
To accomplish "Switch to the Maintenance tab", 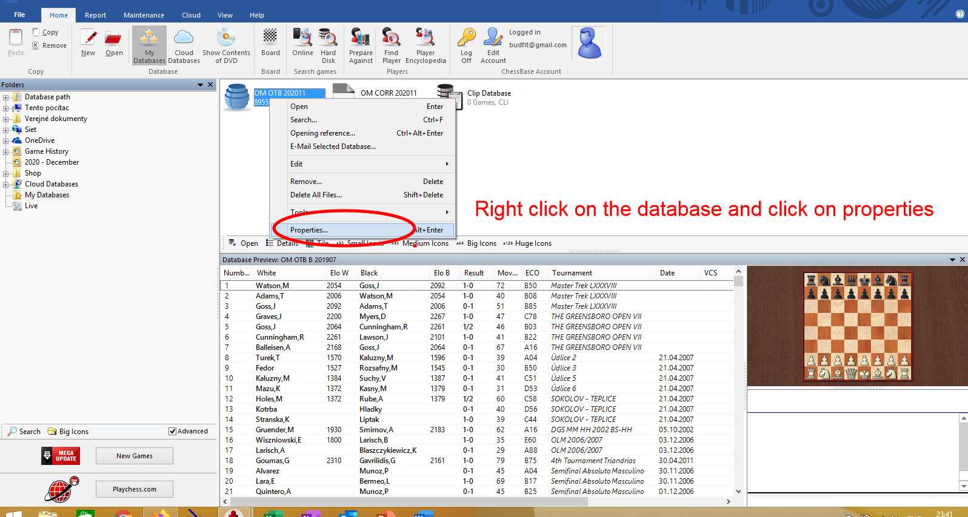I will (x=144, y=15).
